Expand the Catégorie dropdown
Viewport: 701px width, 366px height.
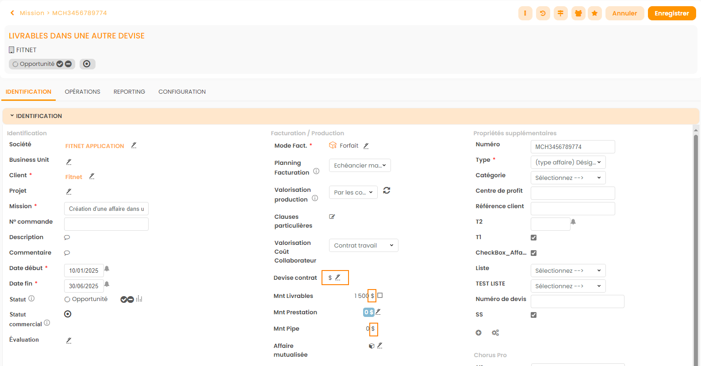tap(567, 178)
